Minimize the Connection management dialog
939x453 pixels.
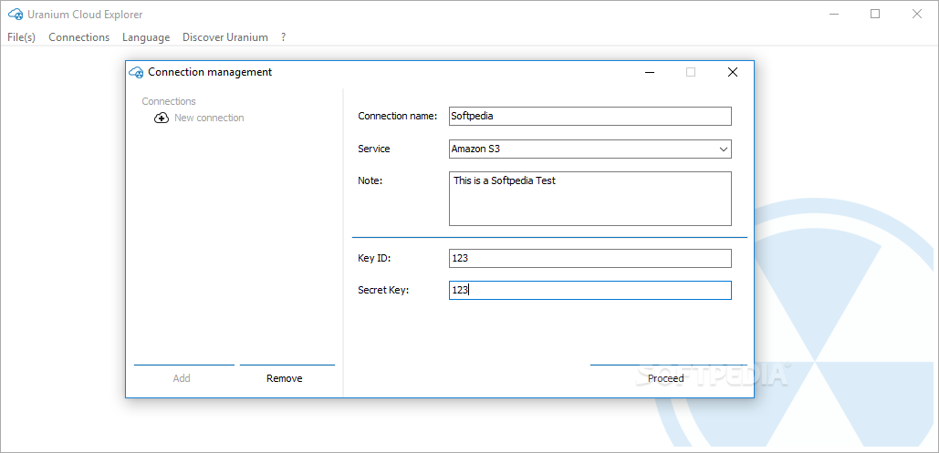point(650,72)
